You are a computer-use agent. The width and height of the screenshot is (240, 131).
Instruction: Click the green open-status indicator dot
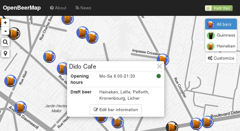[159, 76]
